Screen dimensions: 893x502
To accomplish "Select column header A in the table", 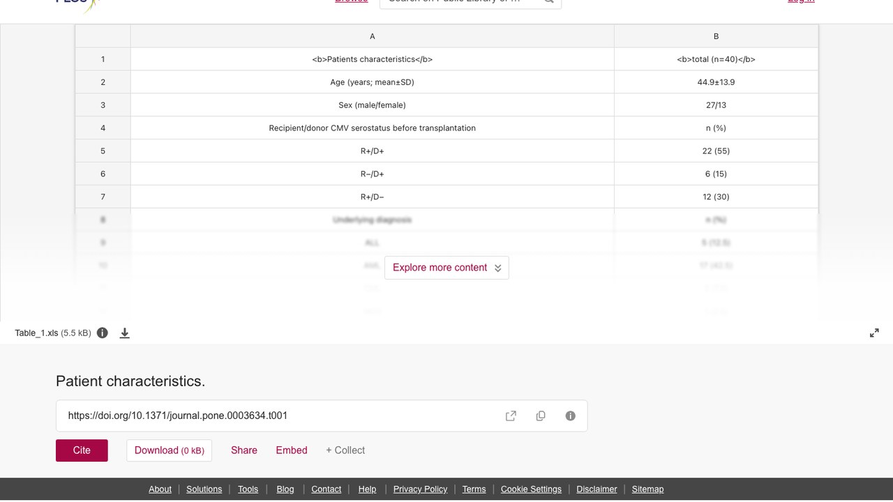I will (372, 36).
